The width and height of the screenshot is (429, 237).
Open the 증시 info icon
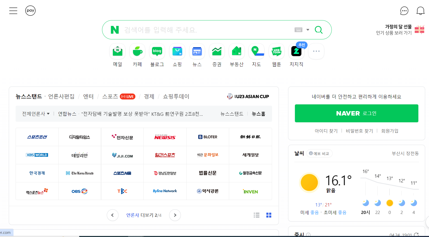[x=308, y=235]
